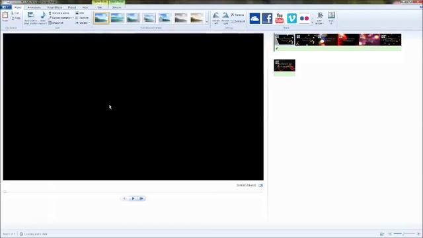Share the movie to OneDrive
423x238 pixels.
(x=254, y=19)
